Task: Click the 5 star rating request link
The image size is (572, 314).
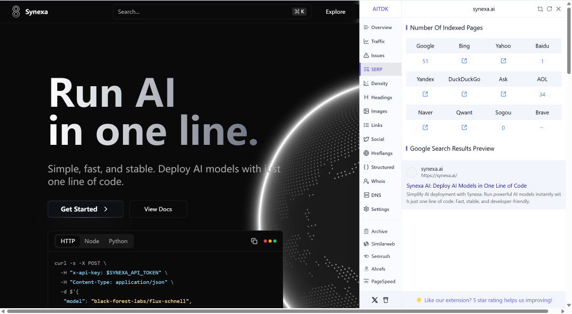Action: coord(488,300)
